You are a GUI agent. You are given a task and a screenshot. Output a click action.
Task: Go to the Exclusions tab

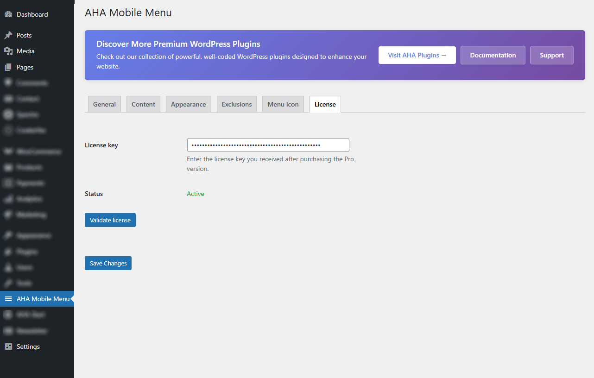237,104
